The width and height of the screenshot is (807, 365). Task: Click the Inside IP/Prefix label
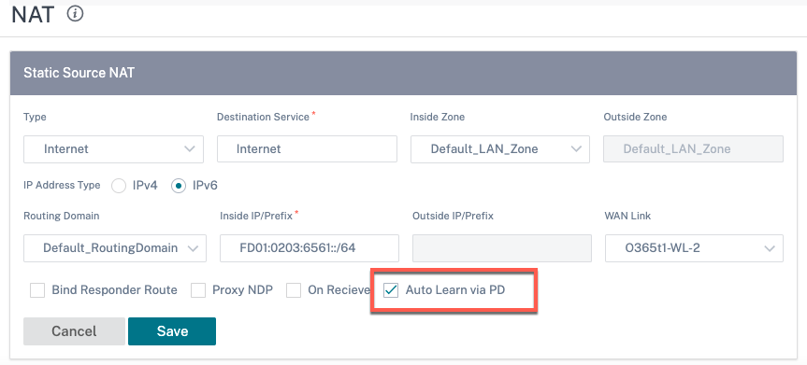(x=256, y=216)
